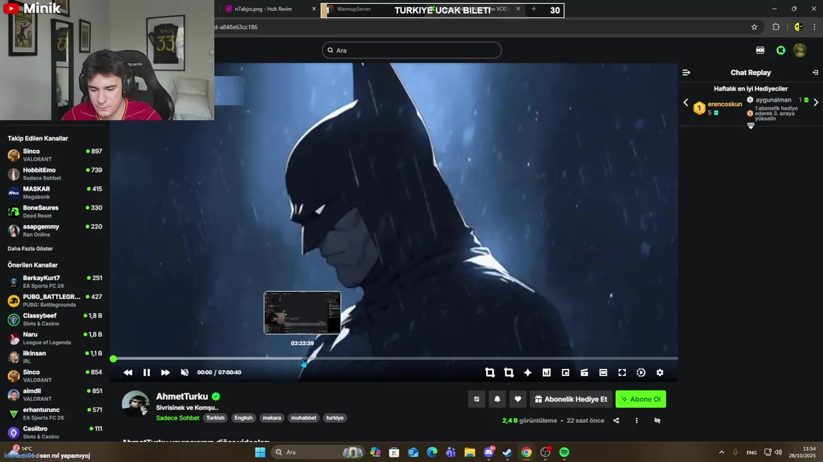This screenshot has height=462, width=823.
Task: Click the Turkish tag
Action: pyautogui.click(x=215, y=418)
